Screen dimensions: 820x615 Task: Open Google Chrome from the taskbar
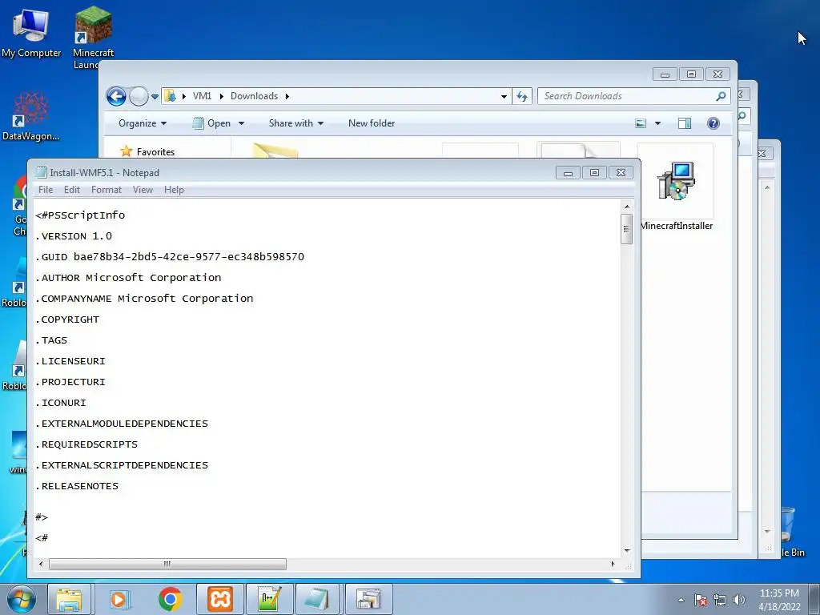click(x=170, y=599)
